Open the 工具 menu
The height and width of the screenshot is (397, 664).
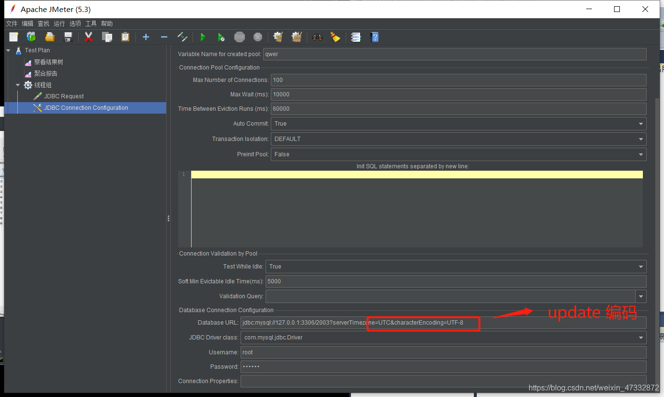click(x=91, y=23)
